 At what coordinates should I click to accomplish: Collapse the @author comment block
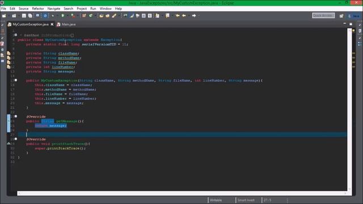[16, 35]
